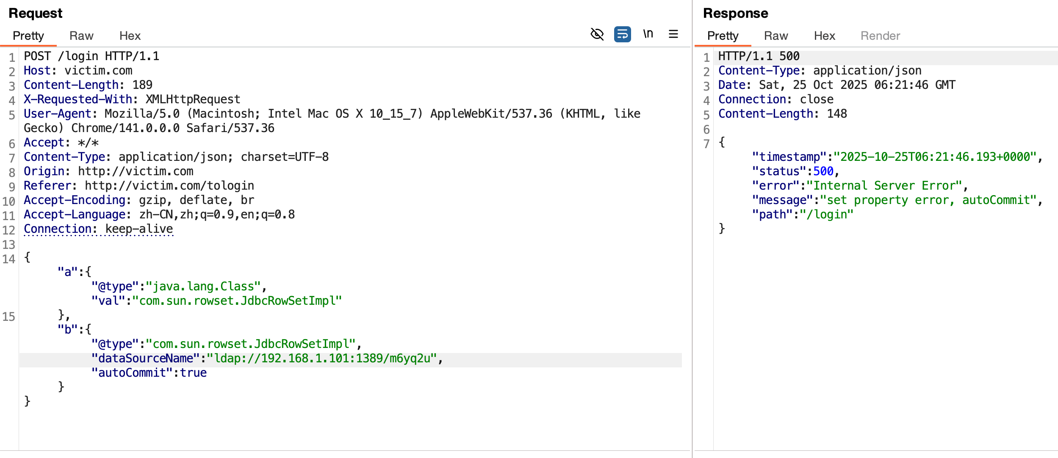Screen dimensions: 1058x458
Task: Click the Connection keep-alive header line
Action: pyautogui.click(x=98, y=229)
